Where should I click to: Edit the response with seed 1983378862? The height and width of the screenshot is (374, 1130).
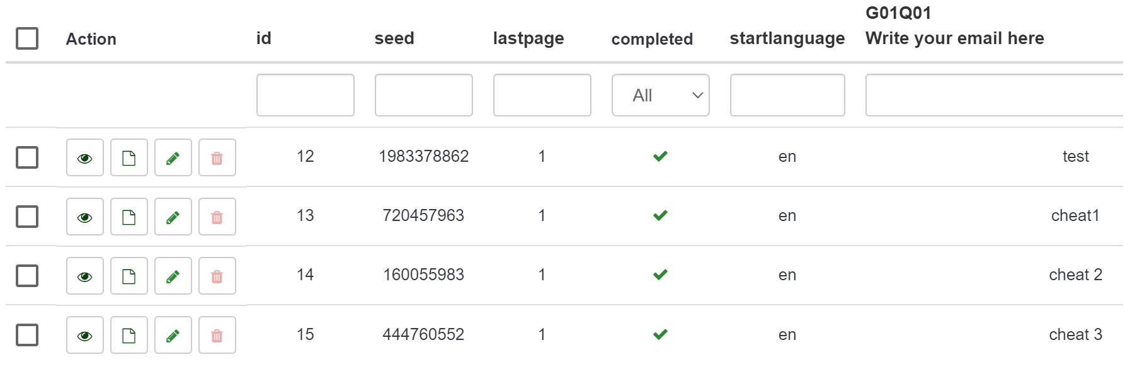tap(173, 157)
